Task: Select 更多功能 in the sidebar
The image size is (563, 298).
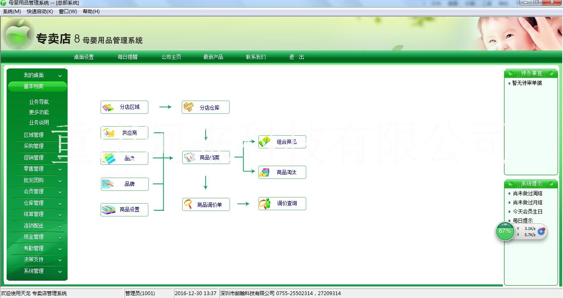Action: click(x=39, y=112)
